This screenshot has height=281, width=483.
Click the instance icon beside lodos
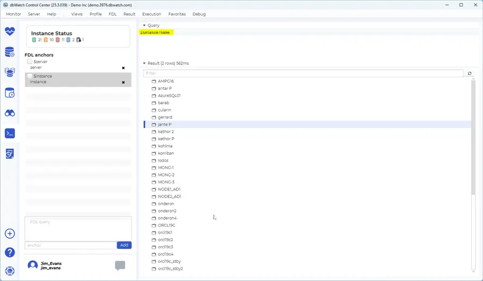point(153,161)
